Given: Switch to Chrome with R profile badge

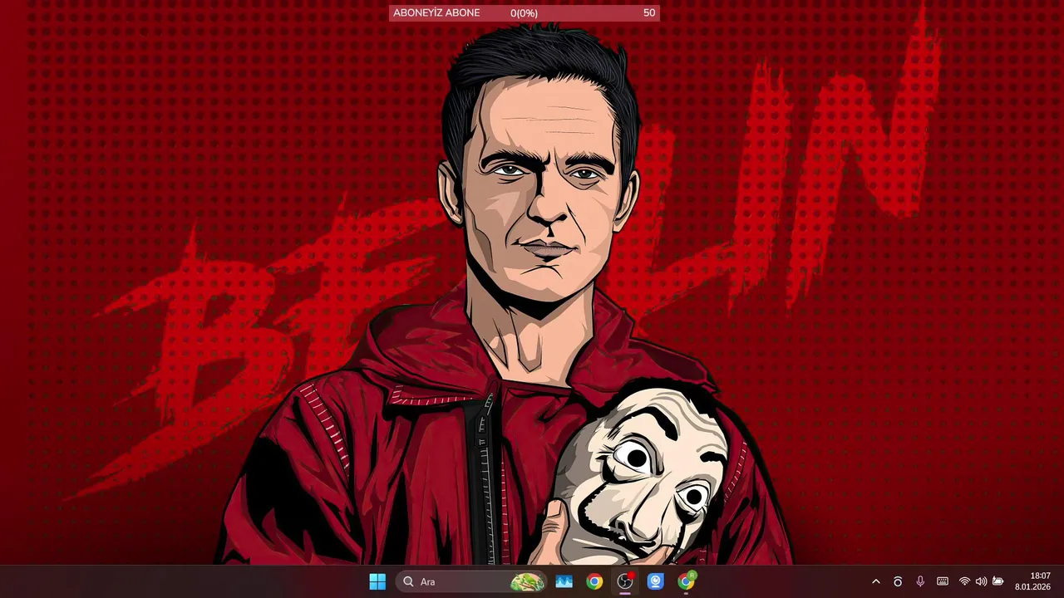Looking at the screenshot, I should [x=687, y=581].
